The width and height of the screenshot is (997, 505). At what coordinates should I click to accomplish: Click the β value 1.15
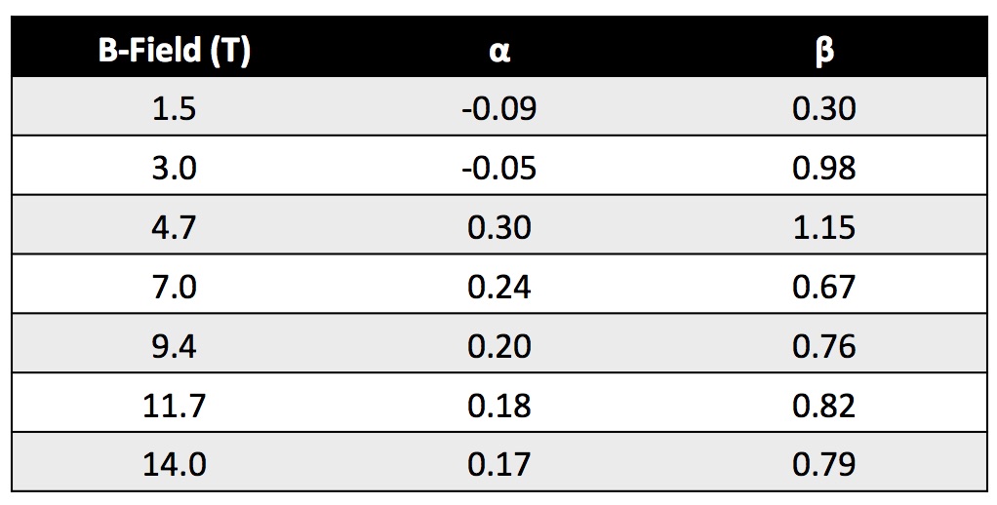823,227
